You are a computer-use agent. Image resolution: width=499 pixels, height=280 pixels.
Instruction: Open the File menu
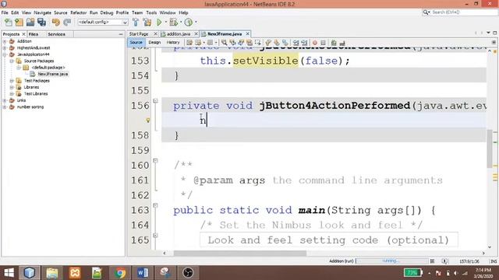[x=5, y=12]
